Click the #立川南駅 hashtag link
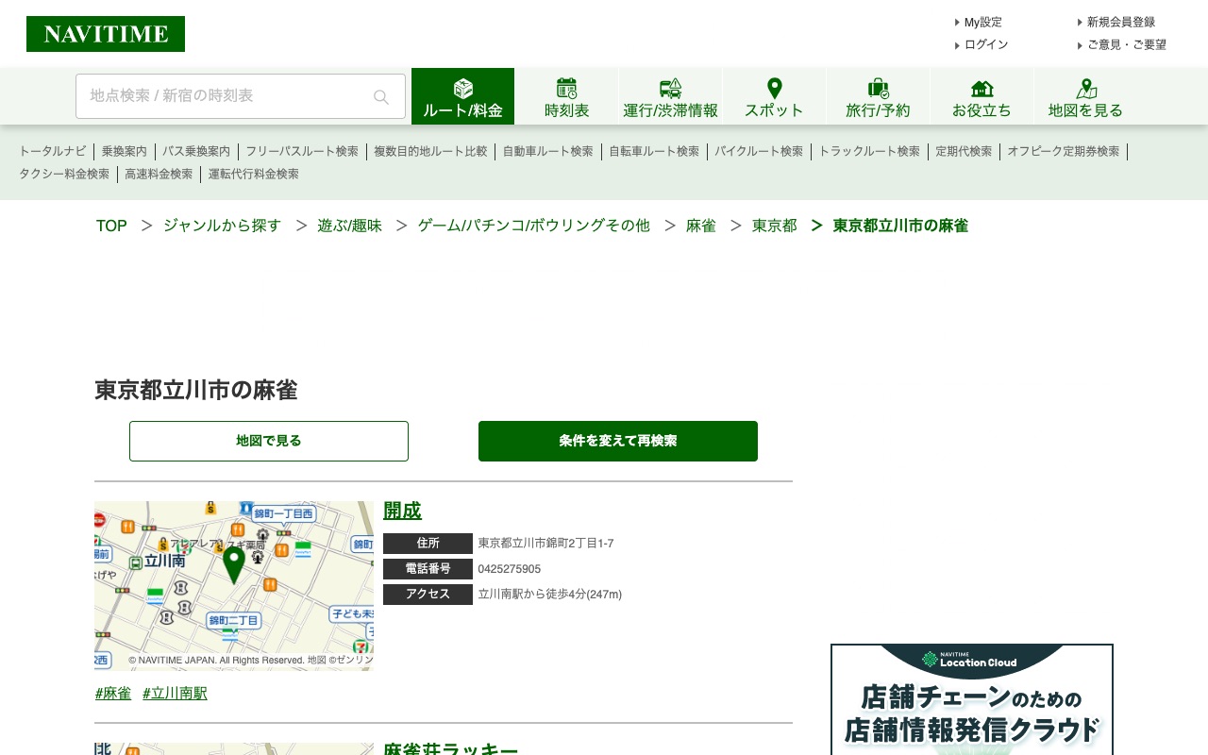1208x755 pixels. pyautogui.click(x=175, y=693)
